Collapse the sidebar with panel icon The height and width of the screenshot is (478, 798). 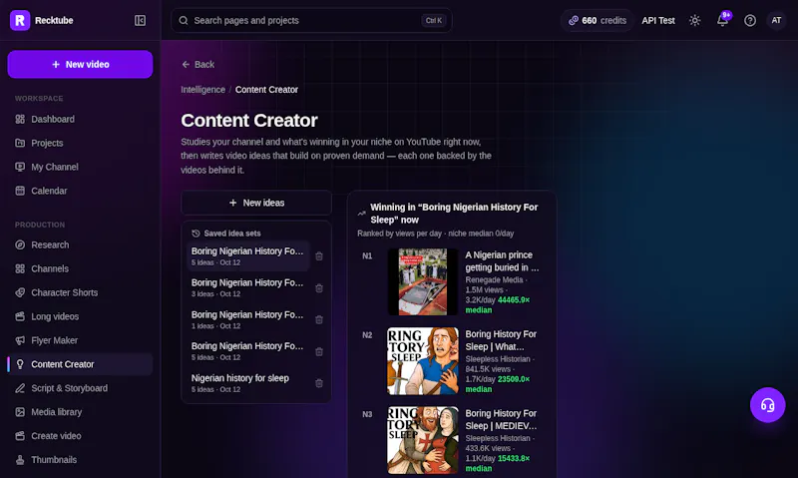click(x=140, y=20)
